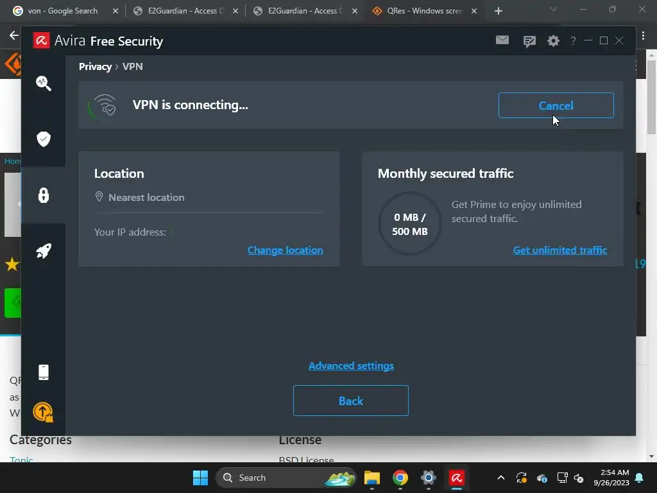
Task: Click the 0 MB / 500 MB traffic gauge
Action: (x=410, y=224)
